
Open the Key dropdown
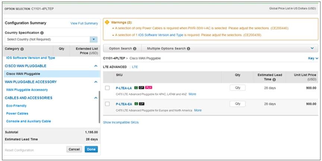point(313,59)
